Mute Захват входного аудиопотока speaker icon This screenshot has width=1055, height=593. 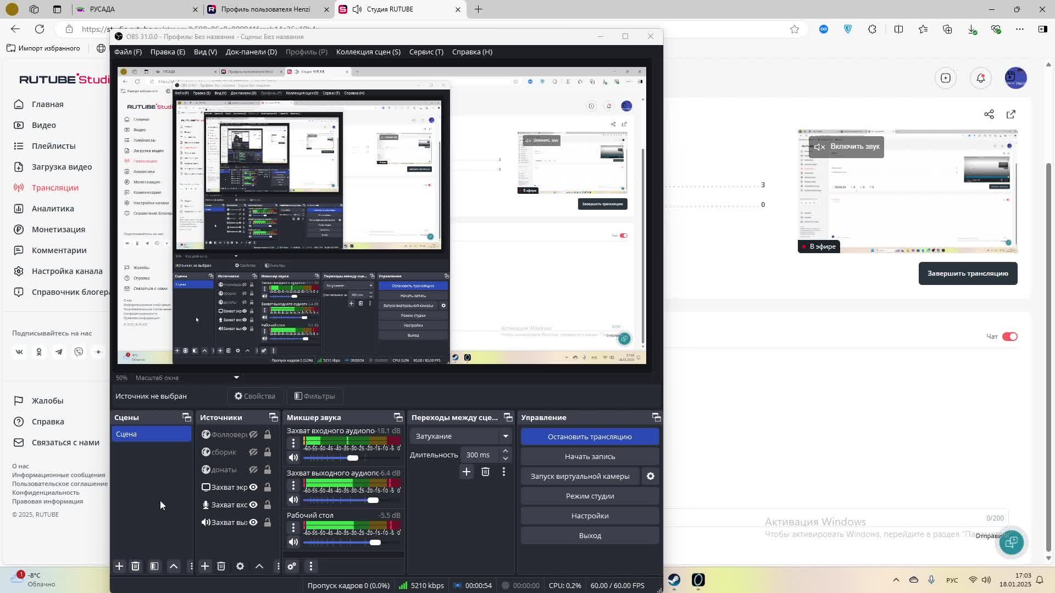click(x=293, y=457)
